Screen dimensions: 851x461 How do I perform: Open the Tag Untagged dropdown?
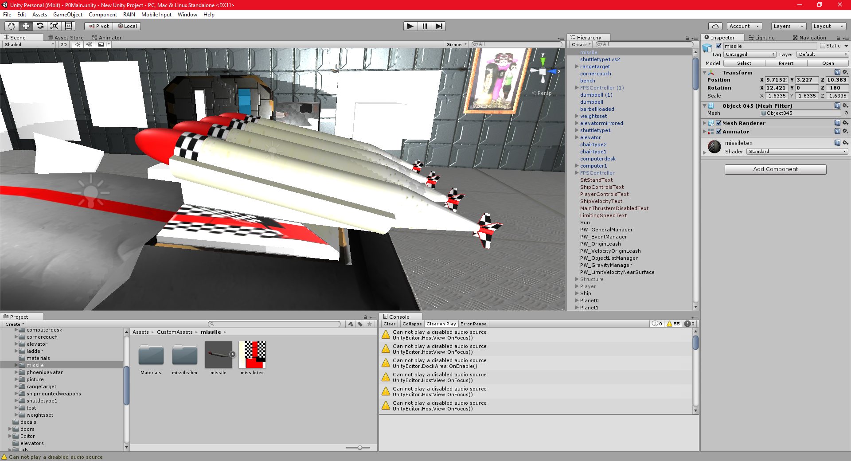[750, 55]
